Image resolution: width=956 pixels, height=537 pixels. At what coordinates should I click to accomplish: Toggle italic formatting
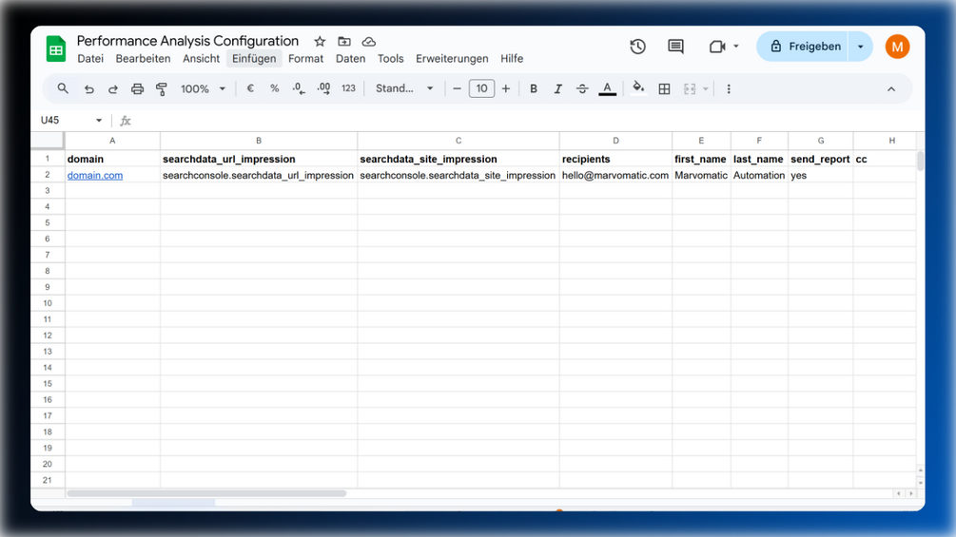[557, 89]
